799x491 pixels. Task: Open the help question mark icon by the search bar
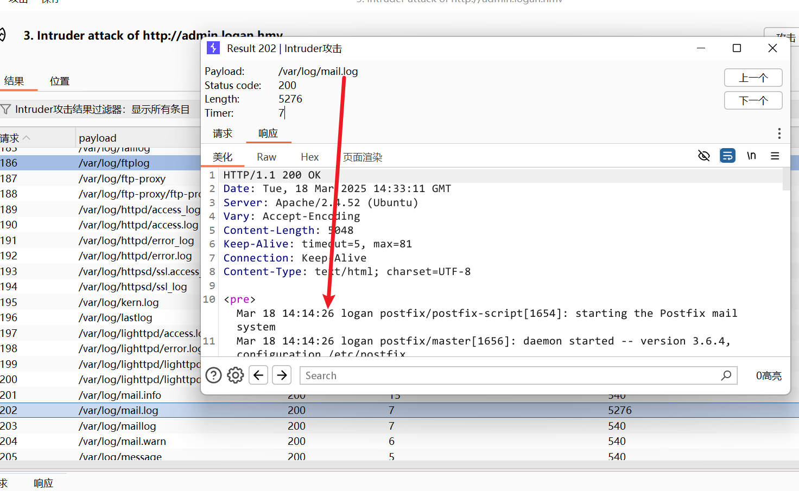tap(214, 375)
